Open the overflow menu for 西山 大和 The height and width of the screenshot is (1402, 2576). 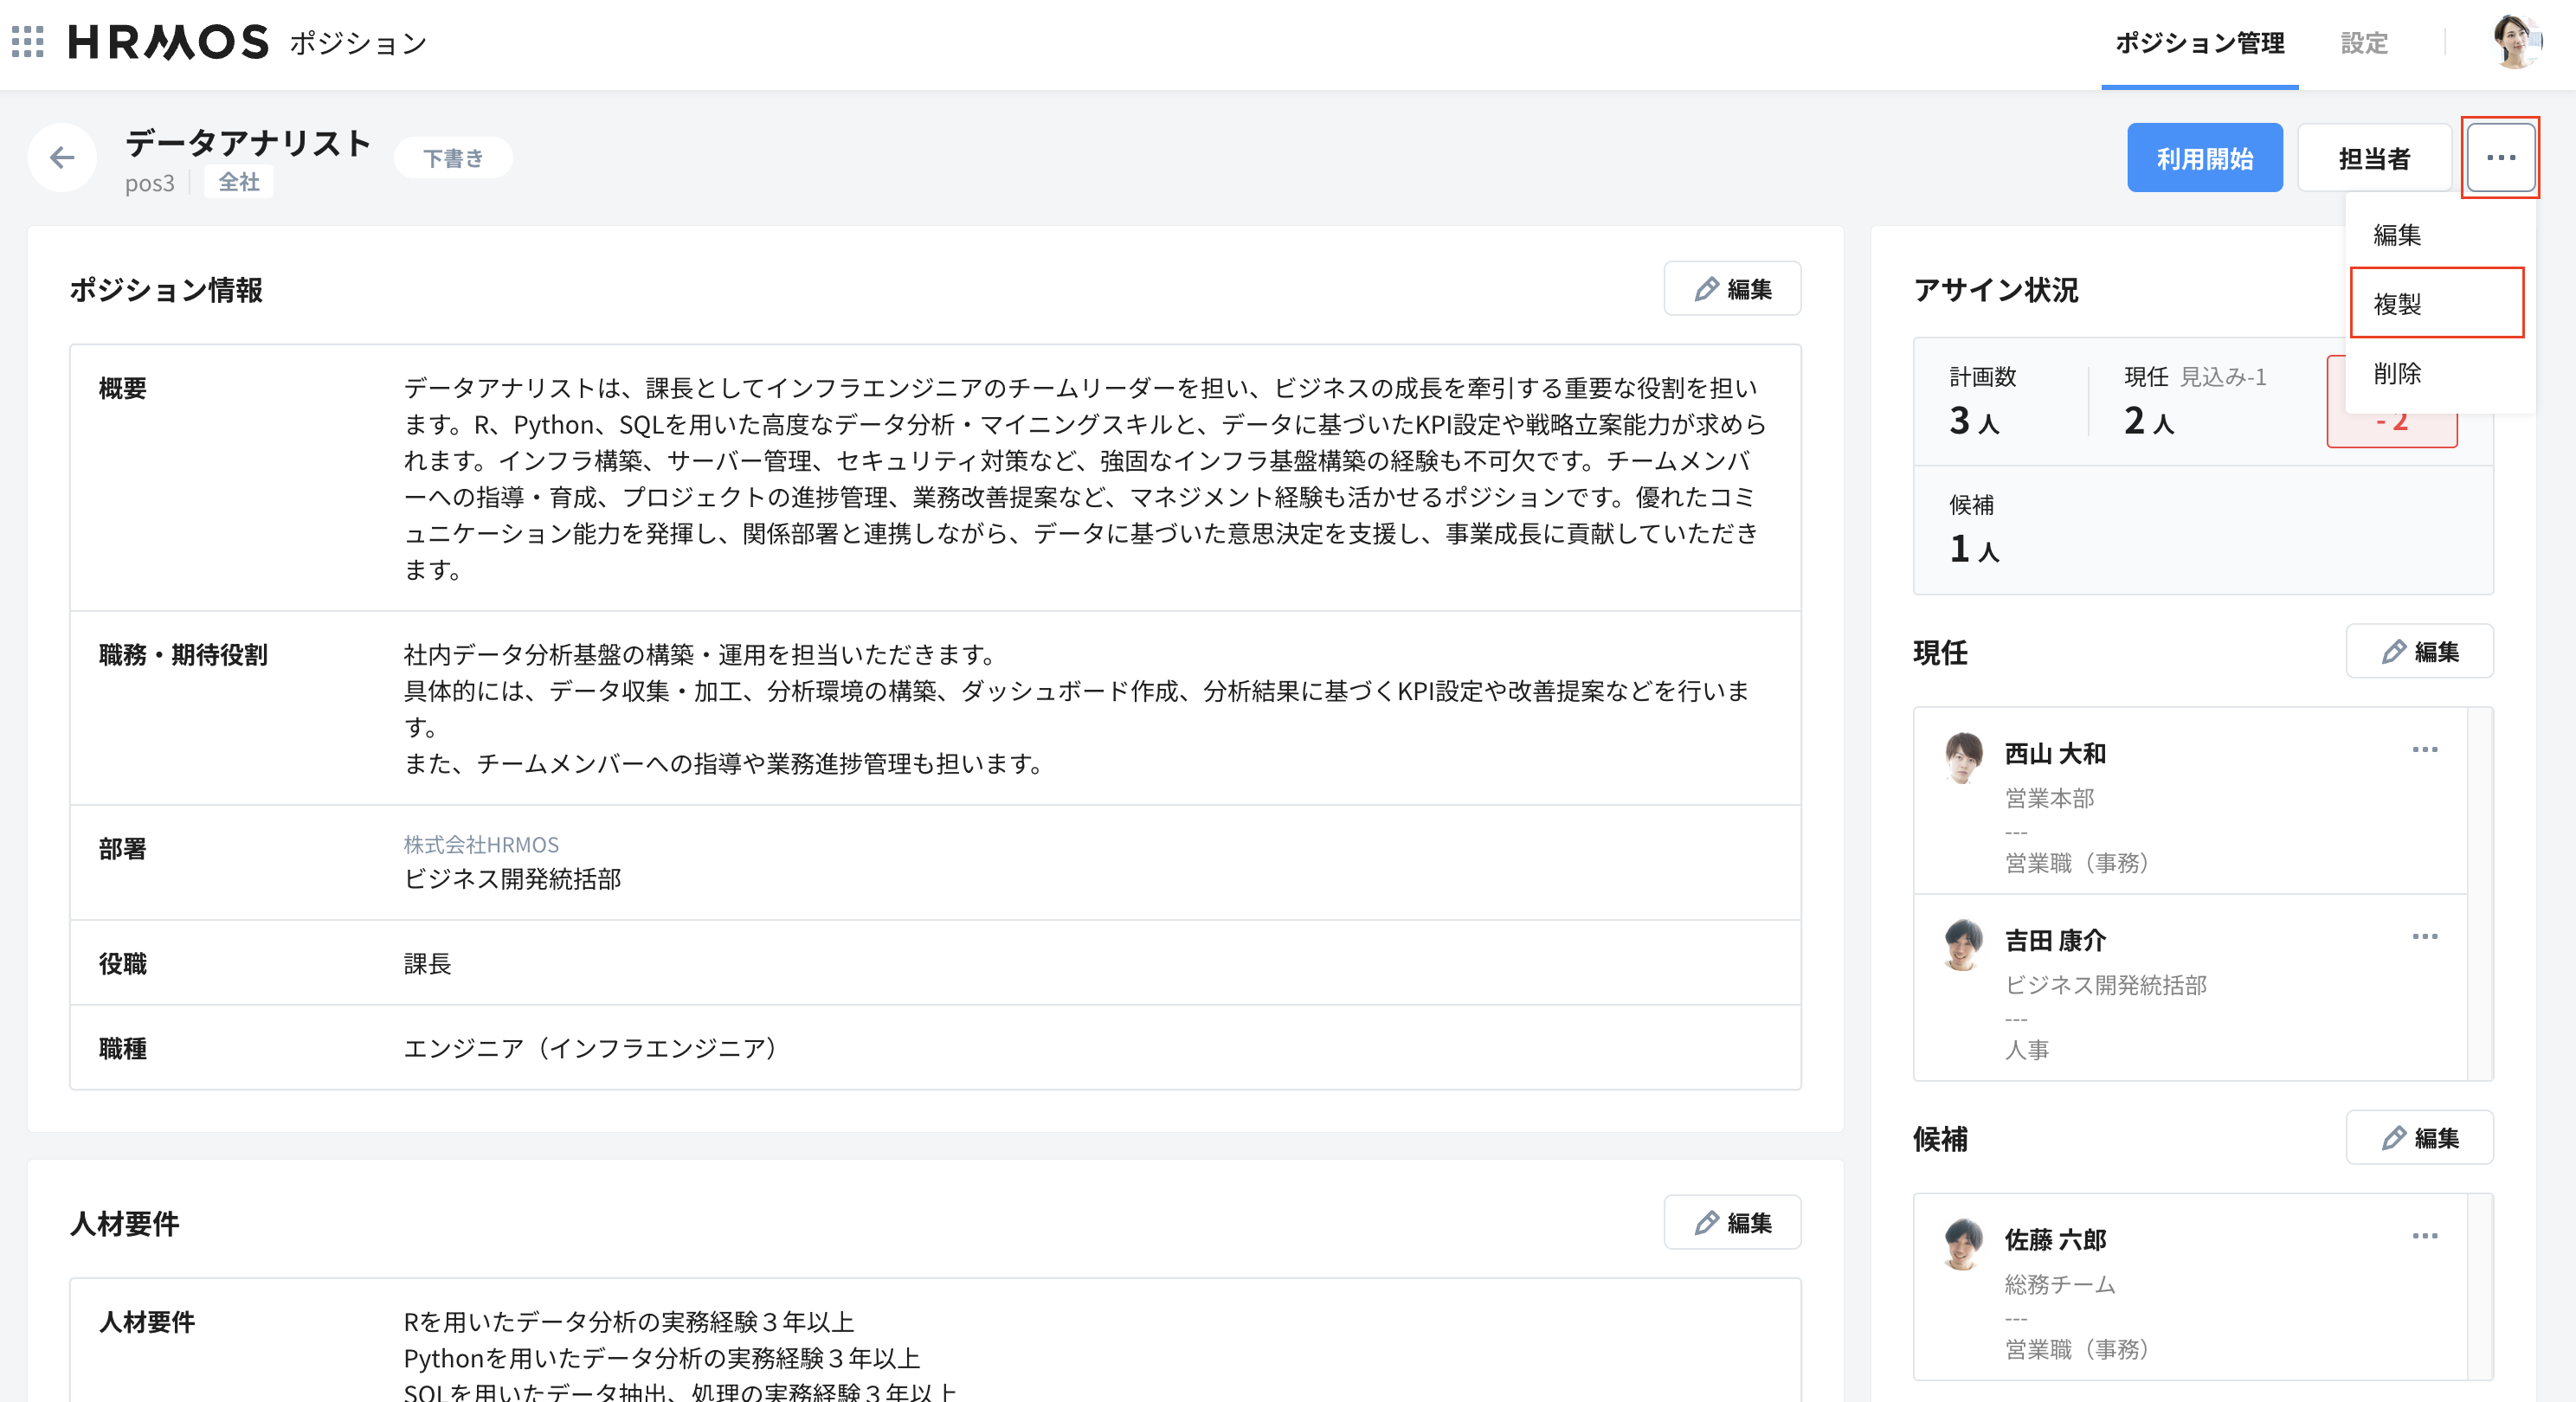click(2424, 751)
